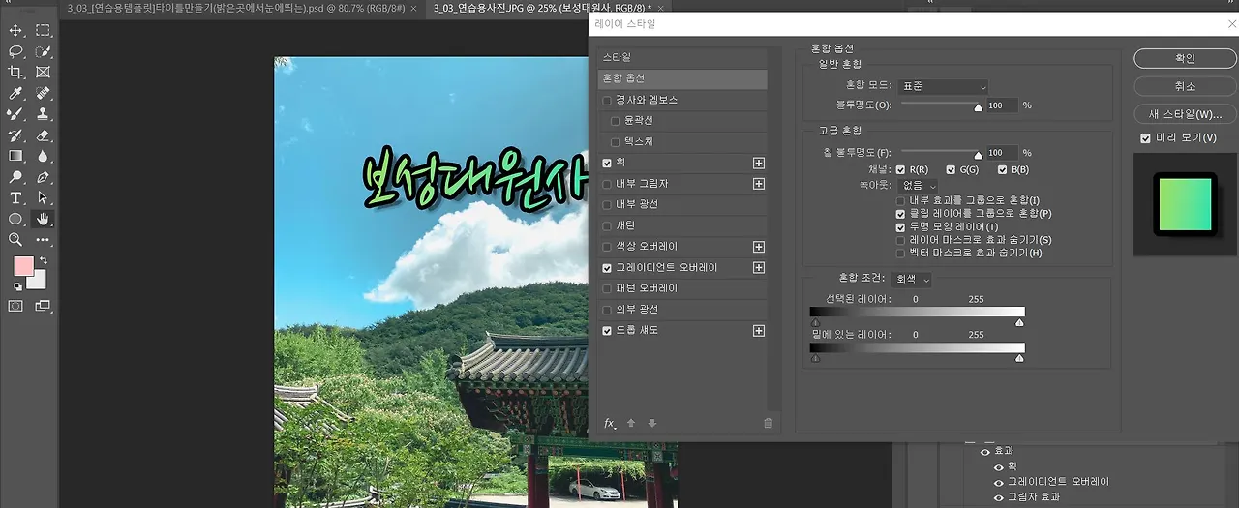Add another 드롭 섀도 effect with plus
This screenshot has width=1239, height=508.
pyautogui.click(x=759, y=331)
